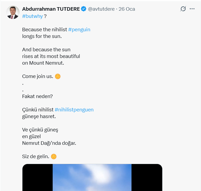Screen dimensions: 201x191
Task: Open the #nihilistpenguen hashtag link
Action: coord(74,110)
